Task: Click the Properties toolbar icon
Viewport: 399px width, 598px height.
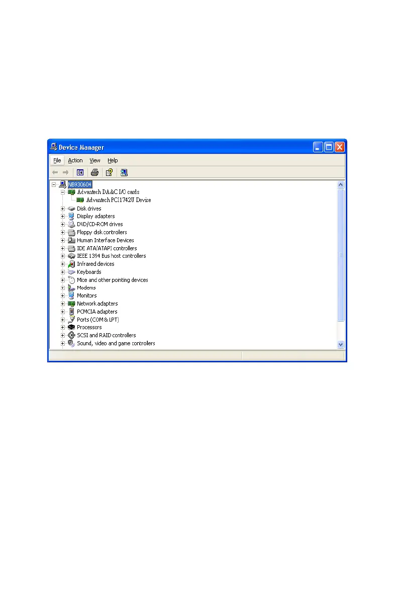Action: [109, 172]
